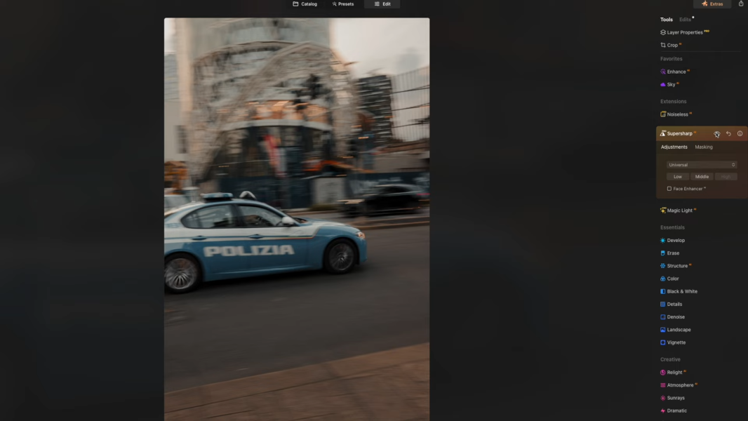Switch to the Edit tab
748x421 pixels.
[382, 4]
